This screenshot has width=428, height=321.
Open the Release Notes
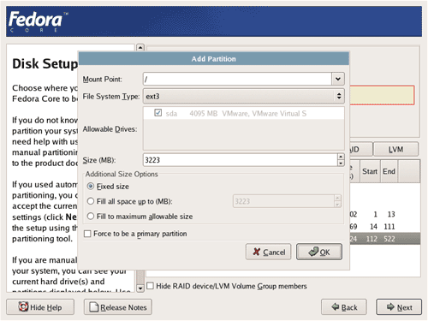tap(118, 307)
